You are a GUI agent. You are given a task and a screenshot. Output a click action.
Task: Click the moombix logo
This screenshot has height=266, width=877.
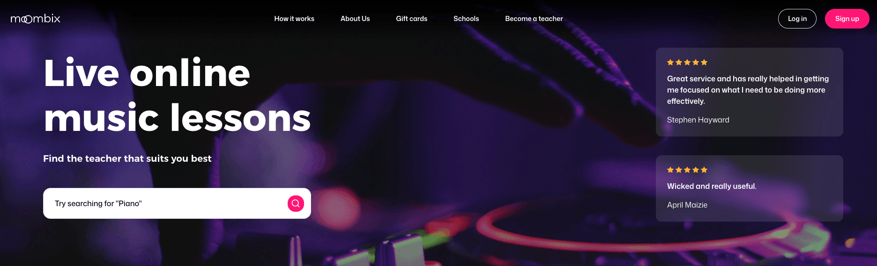[x=36, y=19]
